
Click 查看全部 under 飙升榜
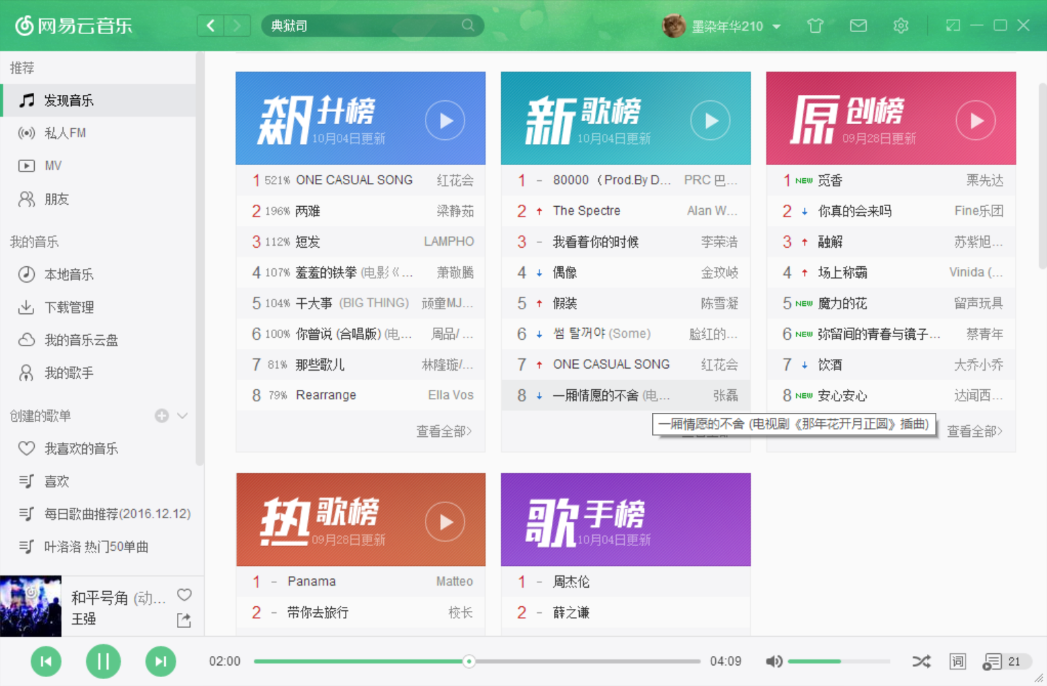444,431
